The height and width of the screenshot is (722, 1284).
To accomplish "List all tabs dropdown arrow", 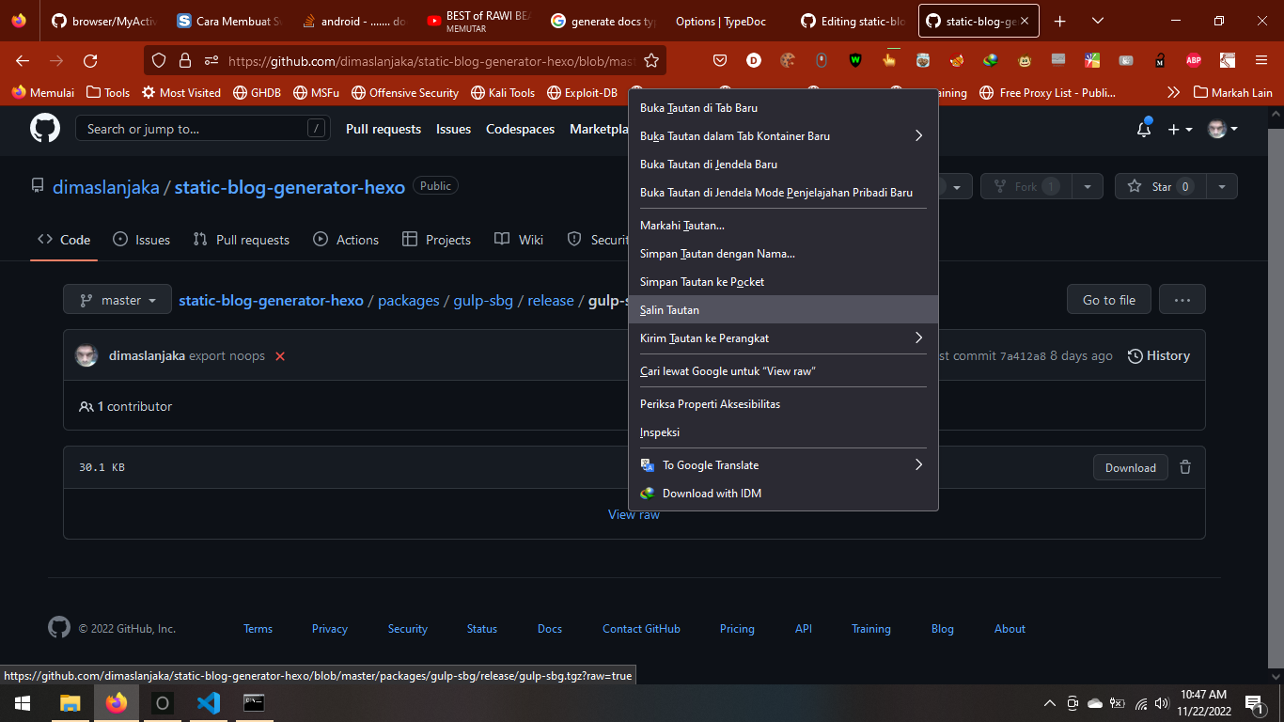I will click(1098, 21).
